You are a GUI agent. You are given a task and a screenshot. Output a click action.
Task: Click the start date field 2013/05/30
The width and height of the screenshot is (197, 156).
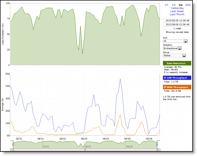pyautogui.click(x=177, y=20)
